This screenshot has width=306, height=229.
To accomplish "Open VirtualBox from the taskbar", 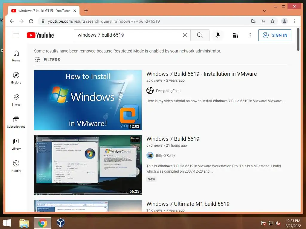I will click(60, 223).
